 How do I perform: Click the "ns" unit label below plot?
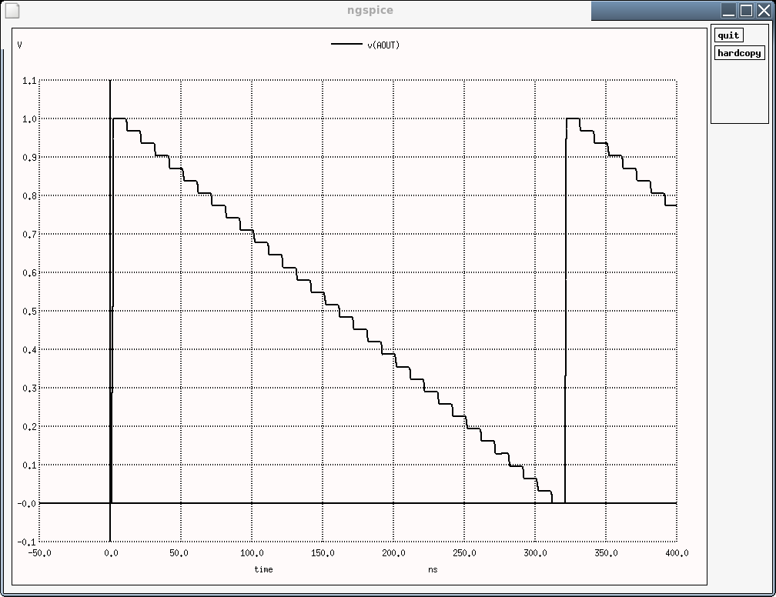pos(433,569)
